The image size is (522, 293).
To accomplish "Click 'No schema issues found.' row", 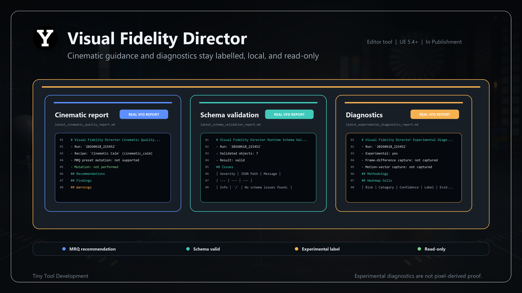I will pos(254,187).
